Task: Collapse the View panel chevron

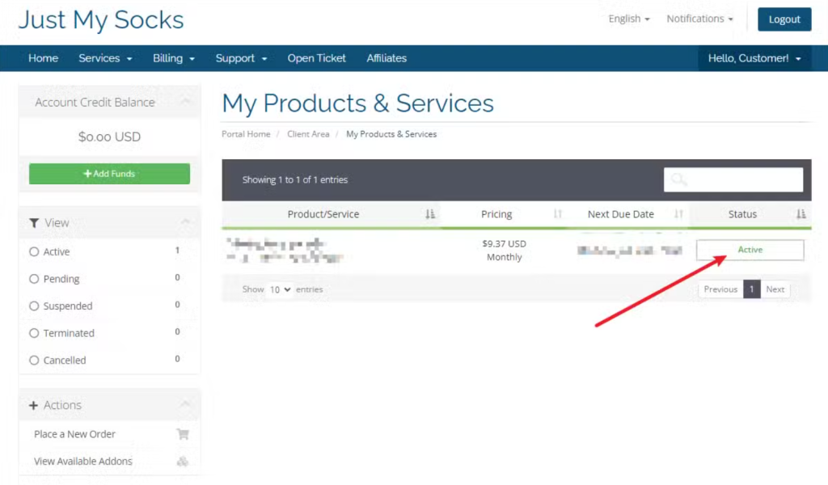Action: (185, 223)
